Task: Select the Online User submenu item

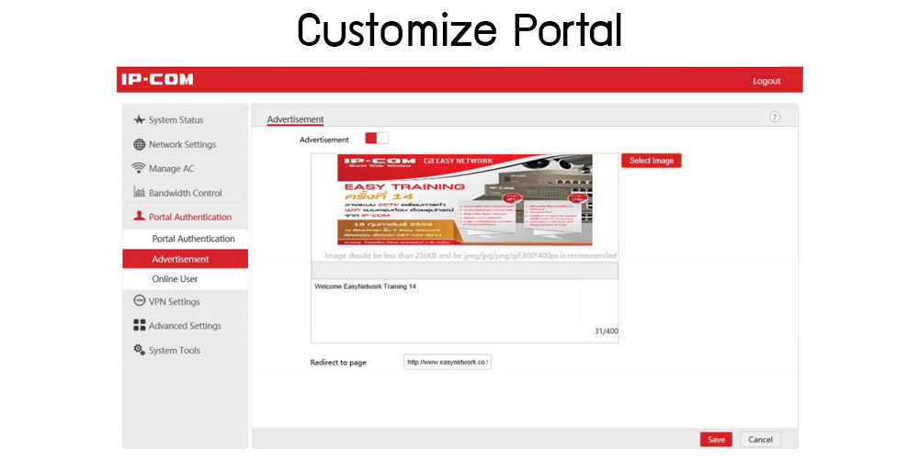Action: [186, 279]
